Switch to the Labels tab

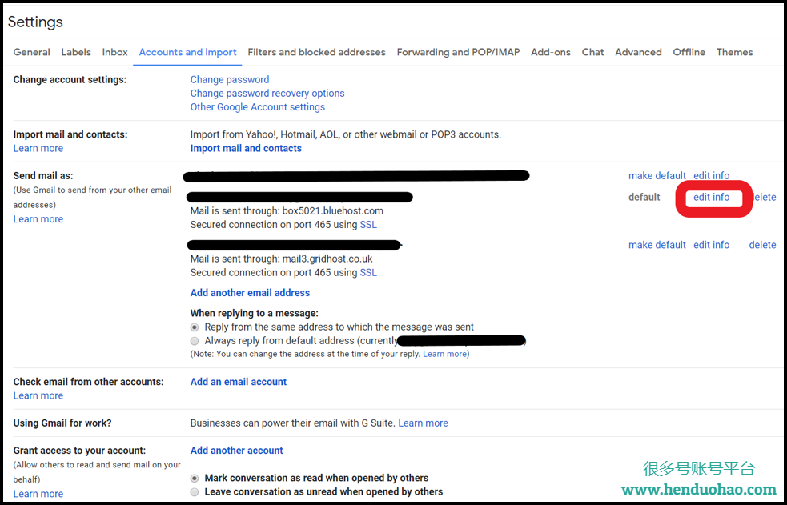coord(76,52)
